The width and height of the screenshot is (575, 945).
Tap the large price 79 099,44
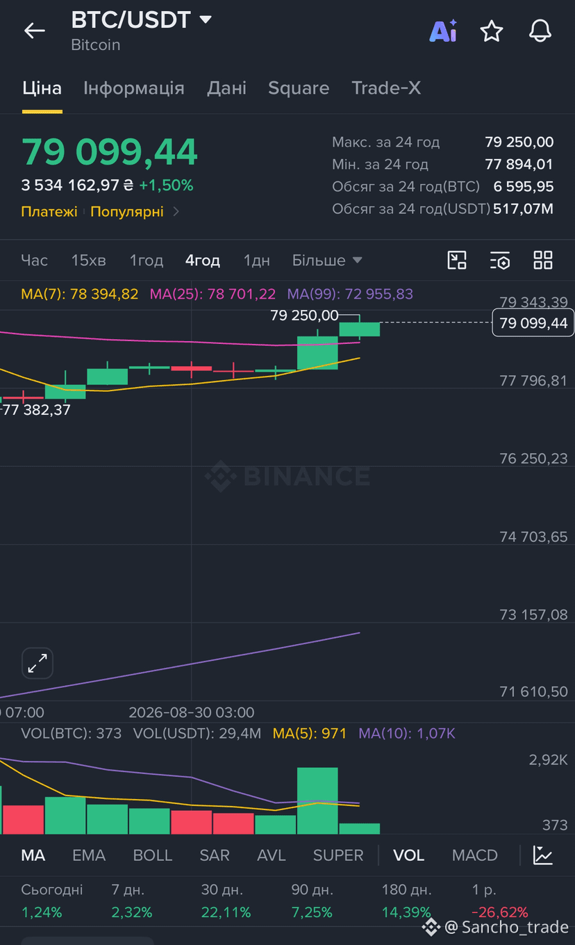[x=110, y=152]
